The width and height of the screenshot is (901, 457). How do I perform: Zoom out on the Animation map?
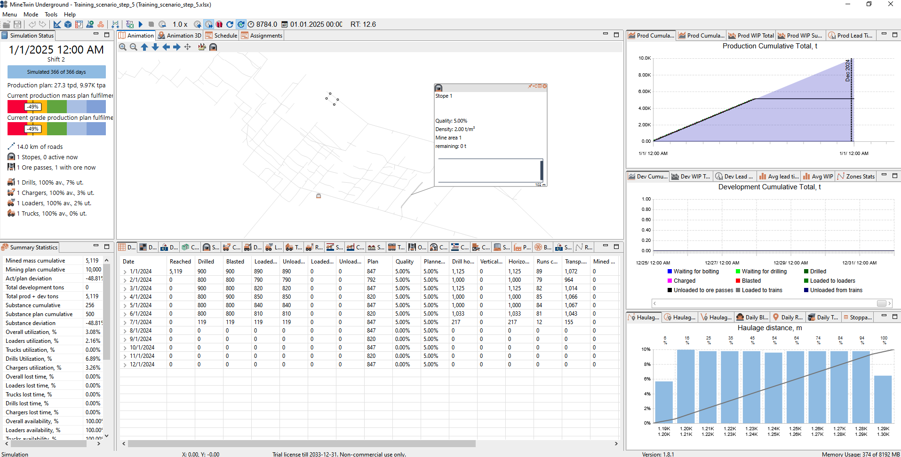click(134, 47)
